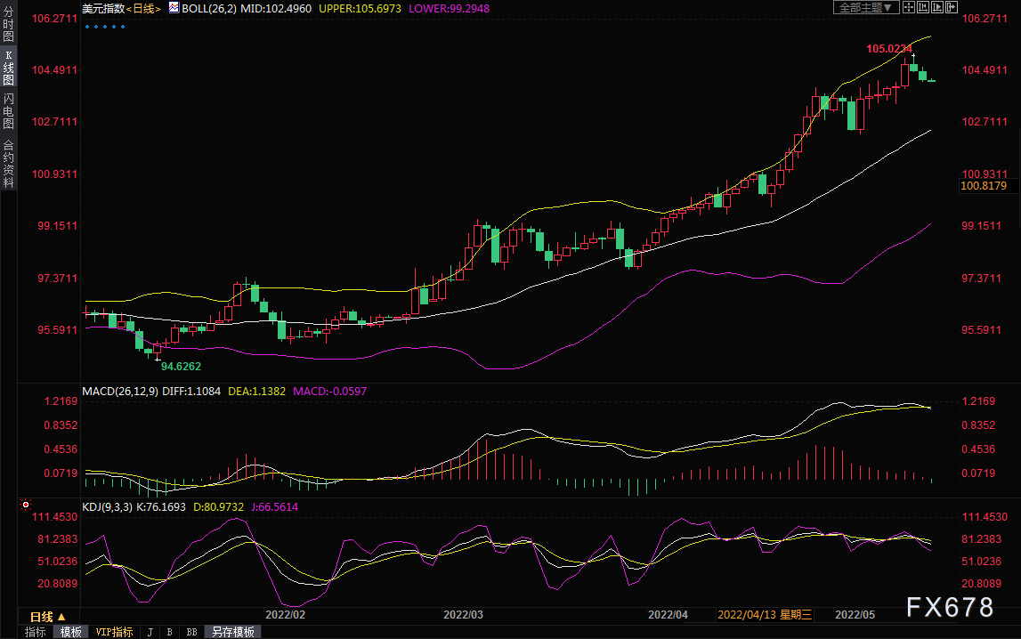Open the <日线> period in chart title
This screenshot has height=639, width=1021.
point(142,8)
